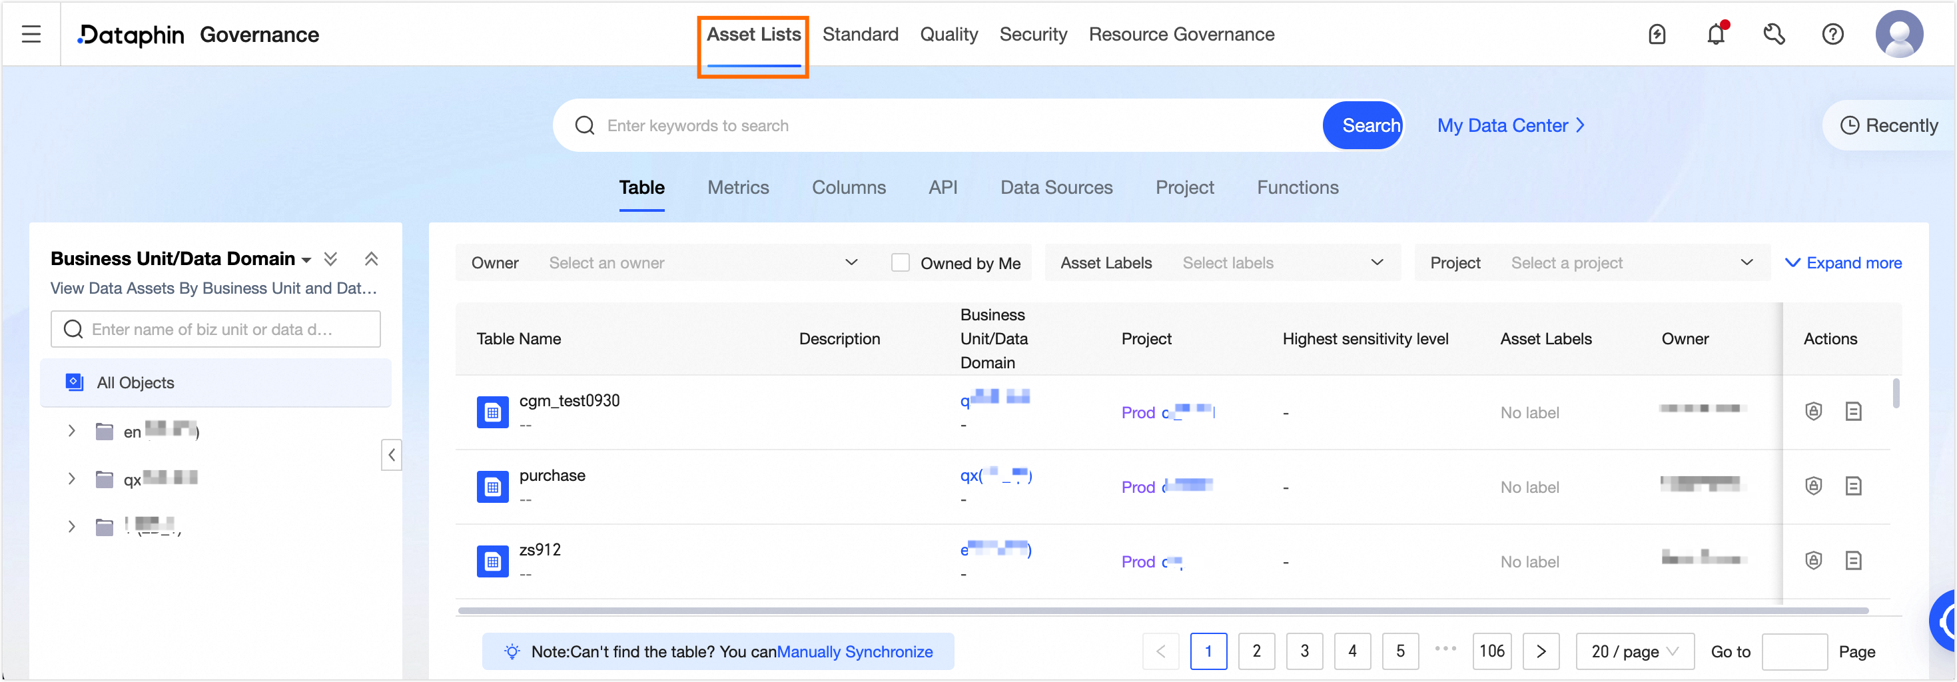Click the keyword search input field
1957x682 pixels.
tap(957, 125)
